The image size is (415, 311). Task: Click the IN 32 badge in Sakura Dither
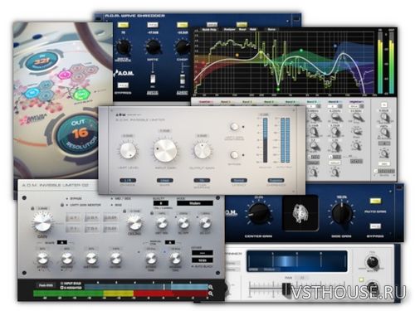[x=41, y=61]
